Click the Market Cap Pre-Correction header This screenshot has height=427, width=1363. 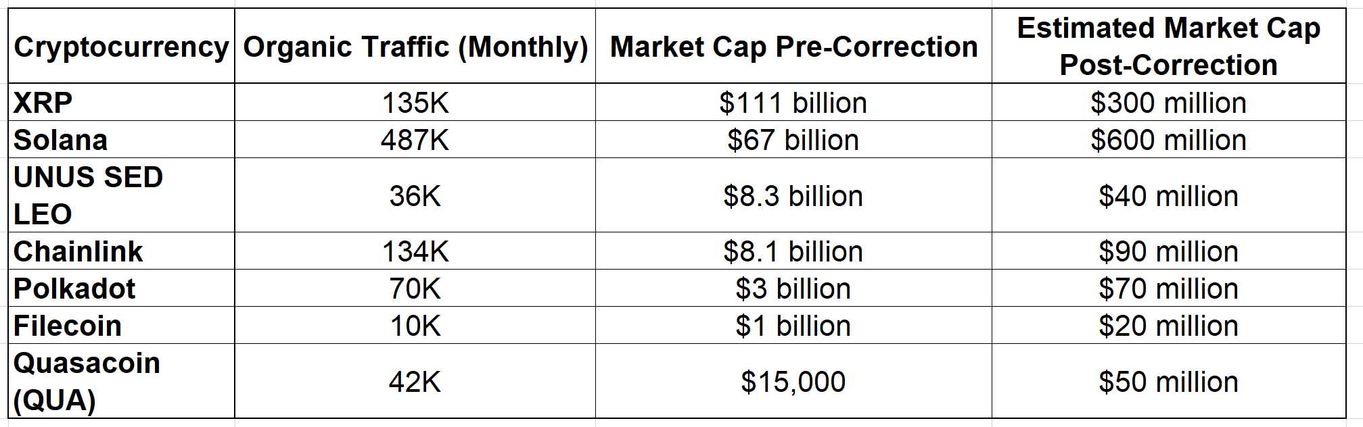pyautogui.click(x=793, y=47)
